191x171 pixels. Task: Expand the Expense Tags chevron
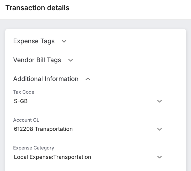click(x=64, y=41)
